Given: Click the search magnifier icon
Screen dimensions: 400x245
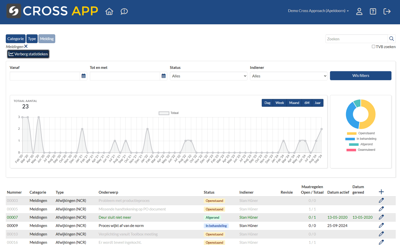Looking at the screenshot, I should coord(391,39).
